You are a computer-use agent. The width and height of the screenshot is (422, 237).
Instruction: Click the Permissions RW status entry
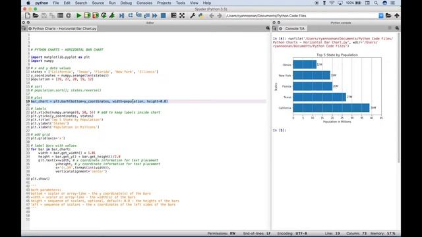pos(222,234)
